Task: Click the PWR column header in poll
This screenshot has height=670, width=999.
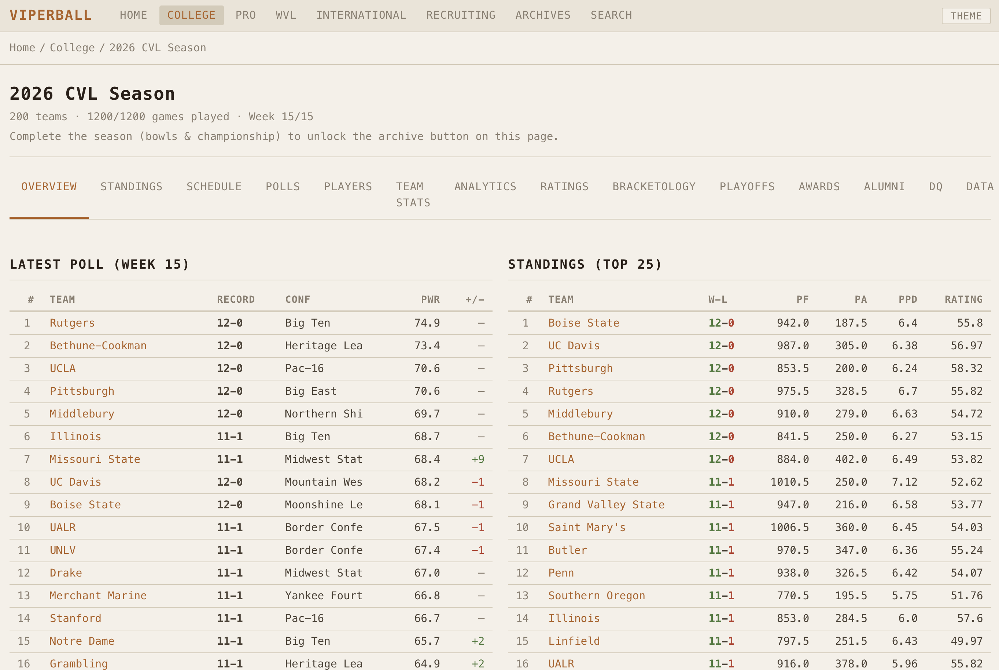Action: 430,299
